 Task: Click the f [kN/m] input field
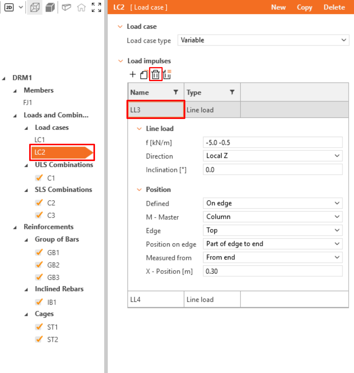(273, 142)
